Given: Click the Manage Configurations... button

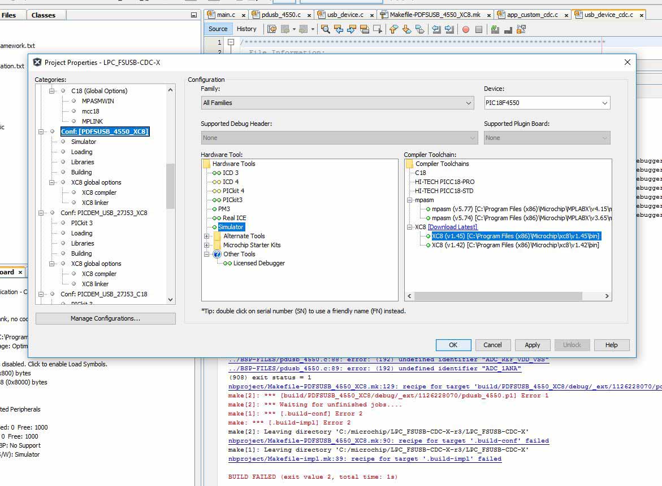Looking at the screenshot, I should click(x=105, y=318).
